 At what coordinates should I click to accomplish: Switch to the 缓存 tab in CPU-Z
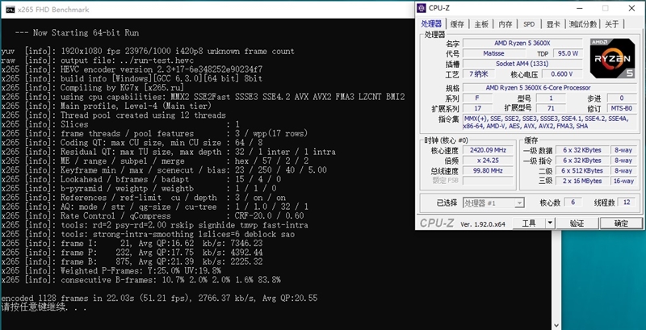pyautogui.click(x=457, y=24)
